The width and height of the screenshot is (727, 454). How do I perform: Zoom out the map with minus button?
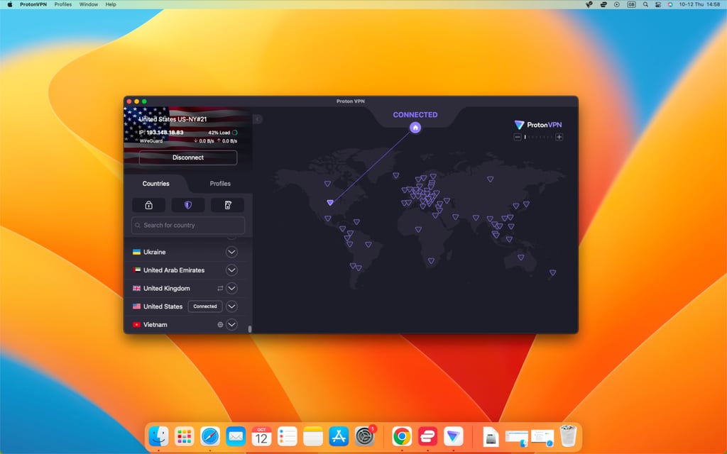[x=518, y=137]
